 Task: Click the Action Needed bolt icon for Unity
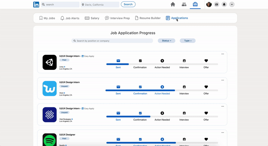pyautogui.click(x=162, y=61)
